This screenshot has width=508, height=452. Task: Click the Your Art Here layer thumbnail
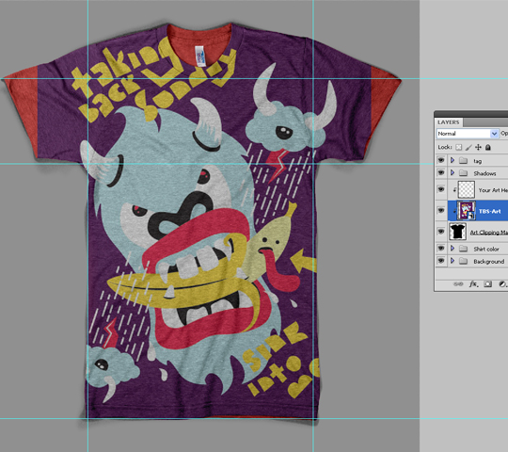[467, 189]
